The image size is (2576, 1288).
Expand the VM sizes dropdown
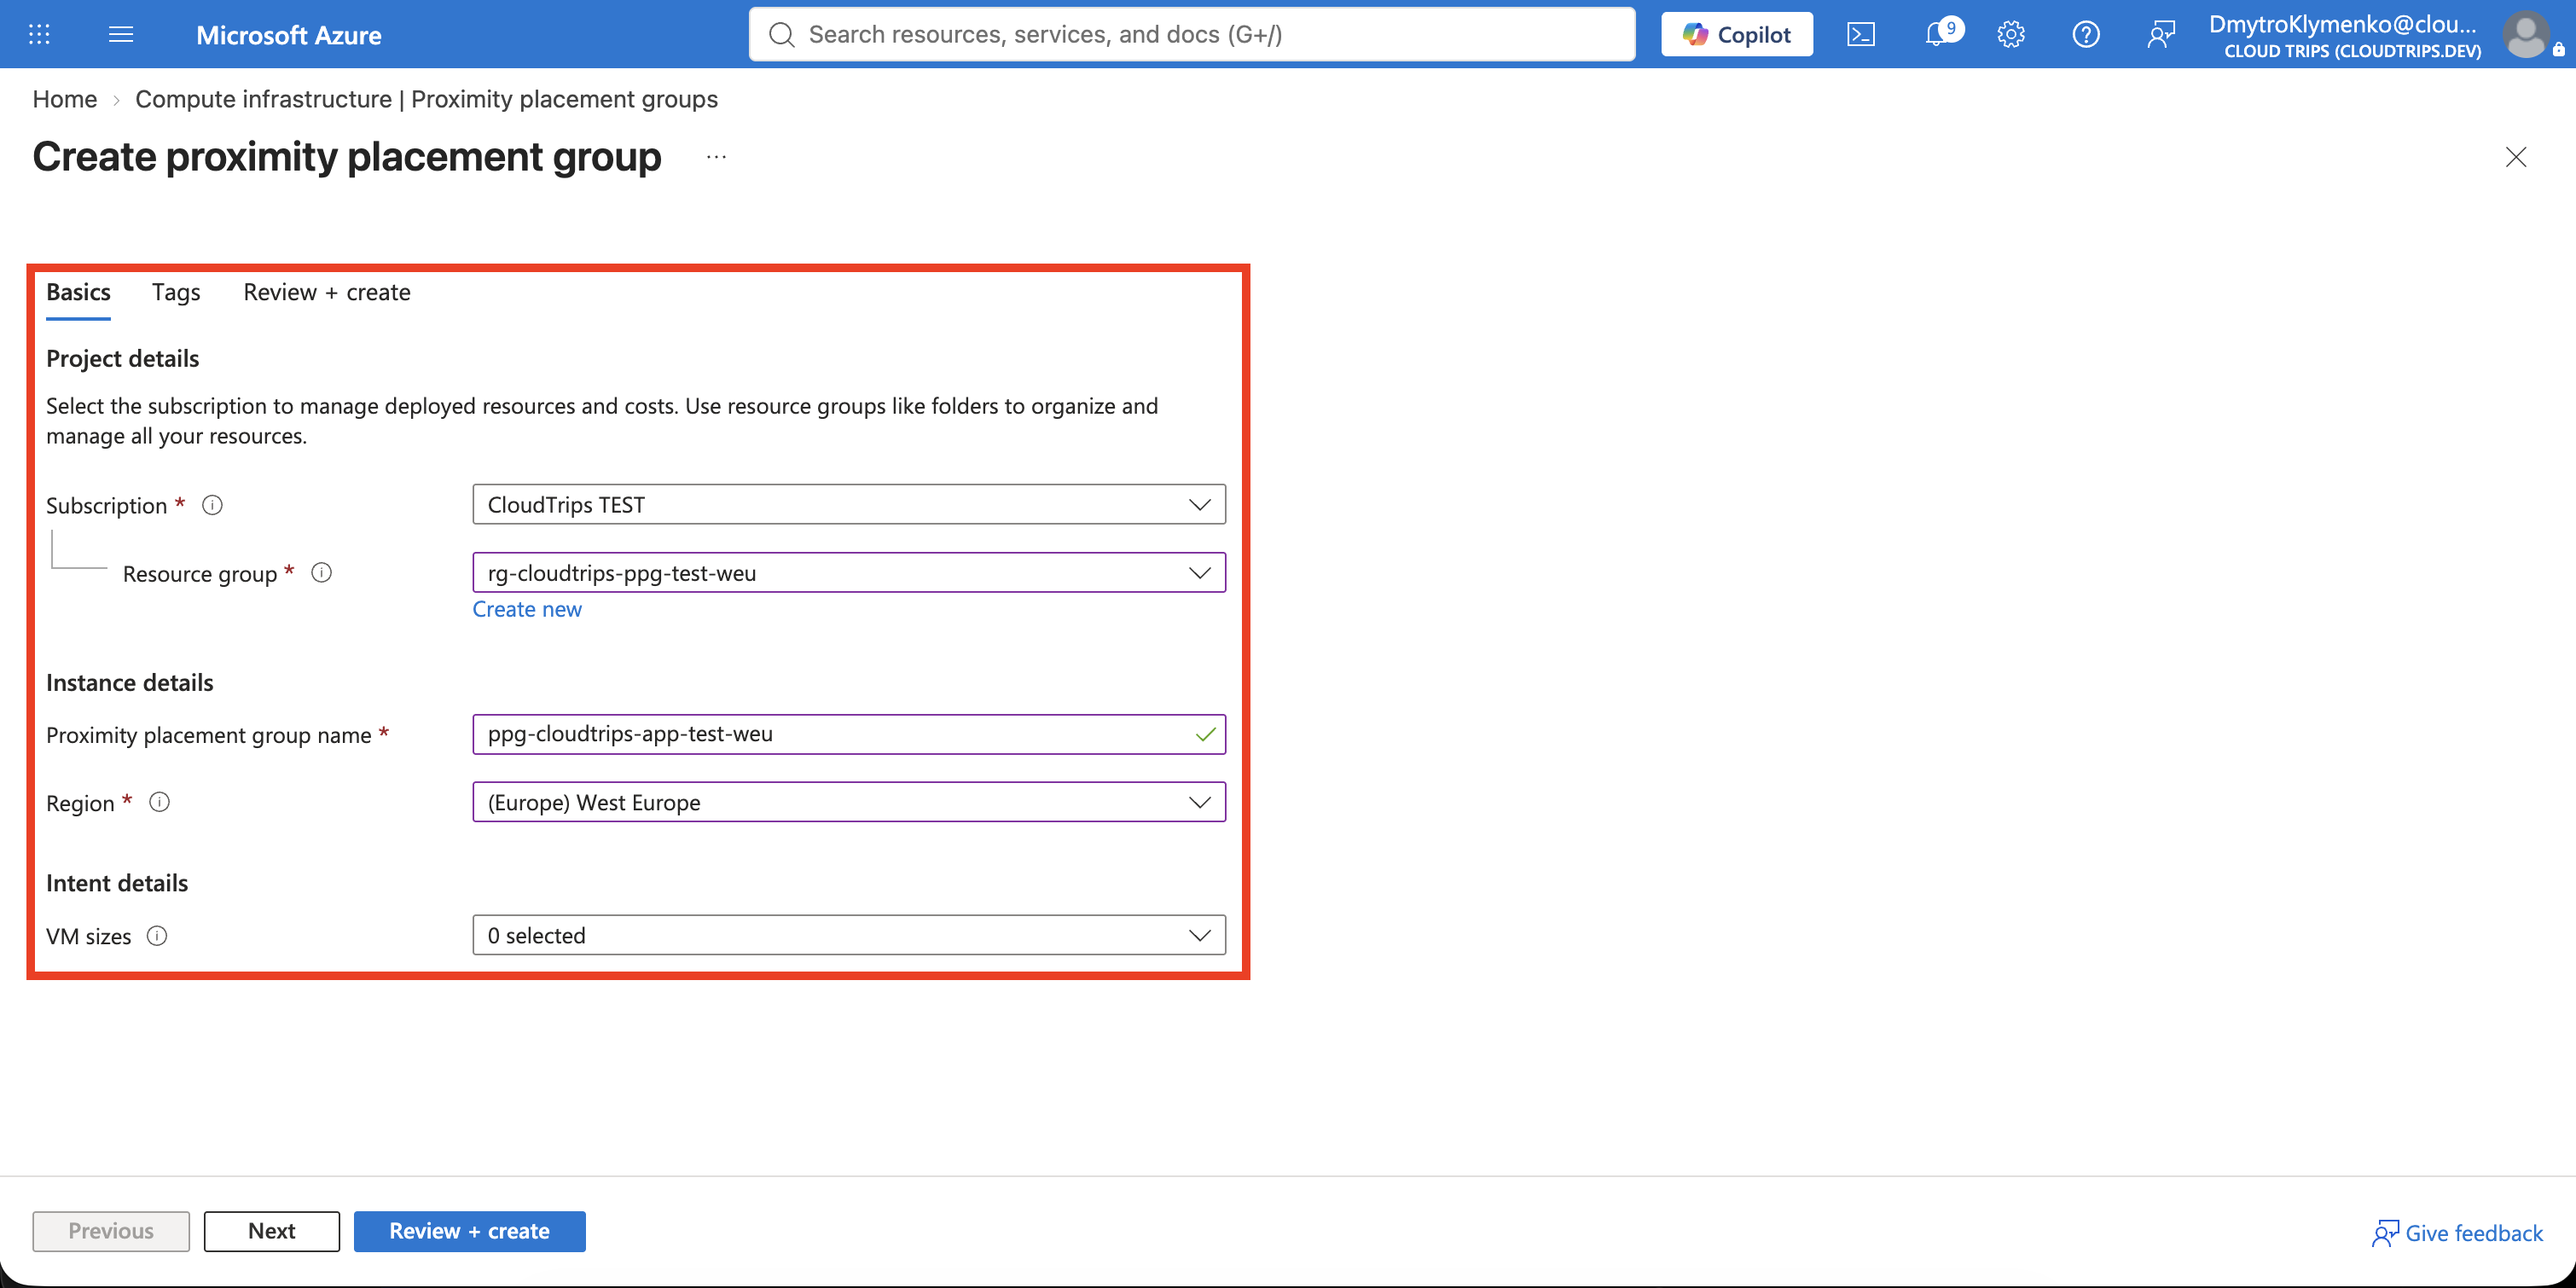coord(849,935)
